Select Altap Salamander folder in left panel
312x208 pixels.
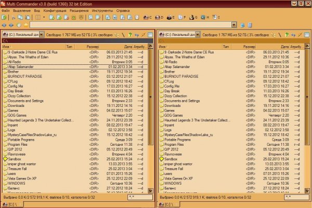[x=75, y=67]
